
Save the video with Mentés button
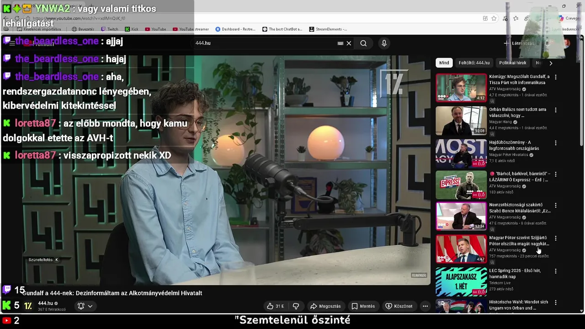pos(363,306)
